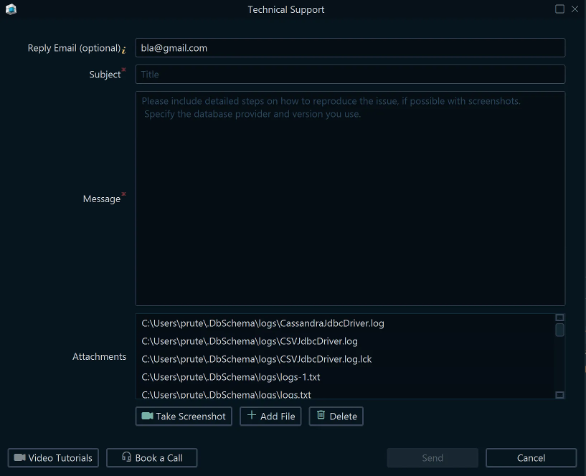Click the Subject title field
Image resolution: width=586 pixels, height=476 pixels.
click(350, 74)
